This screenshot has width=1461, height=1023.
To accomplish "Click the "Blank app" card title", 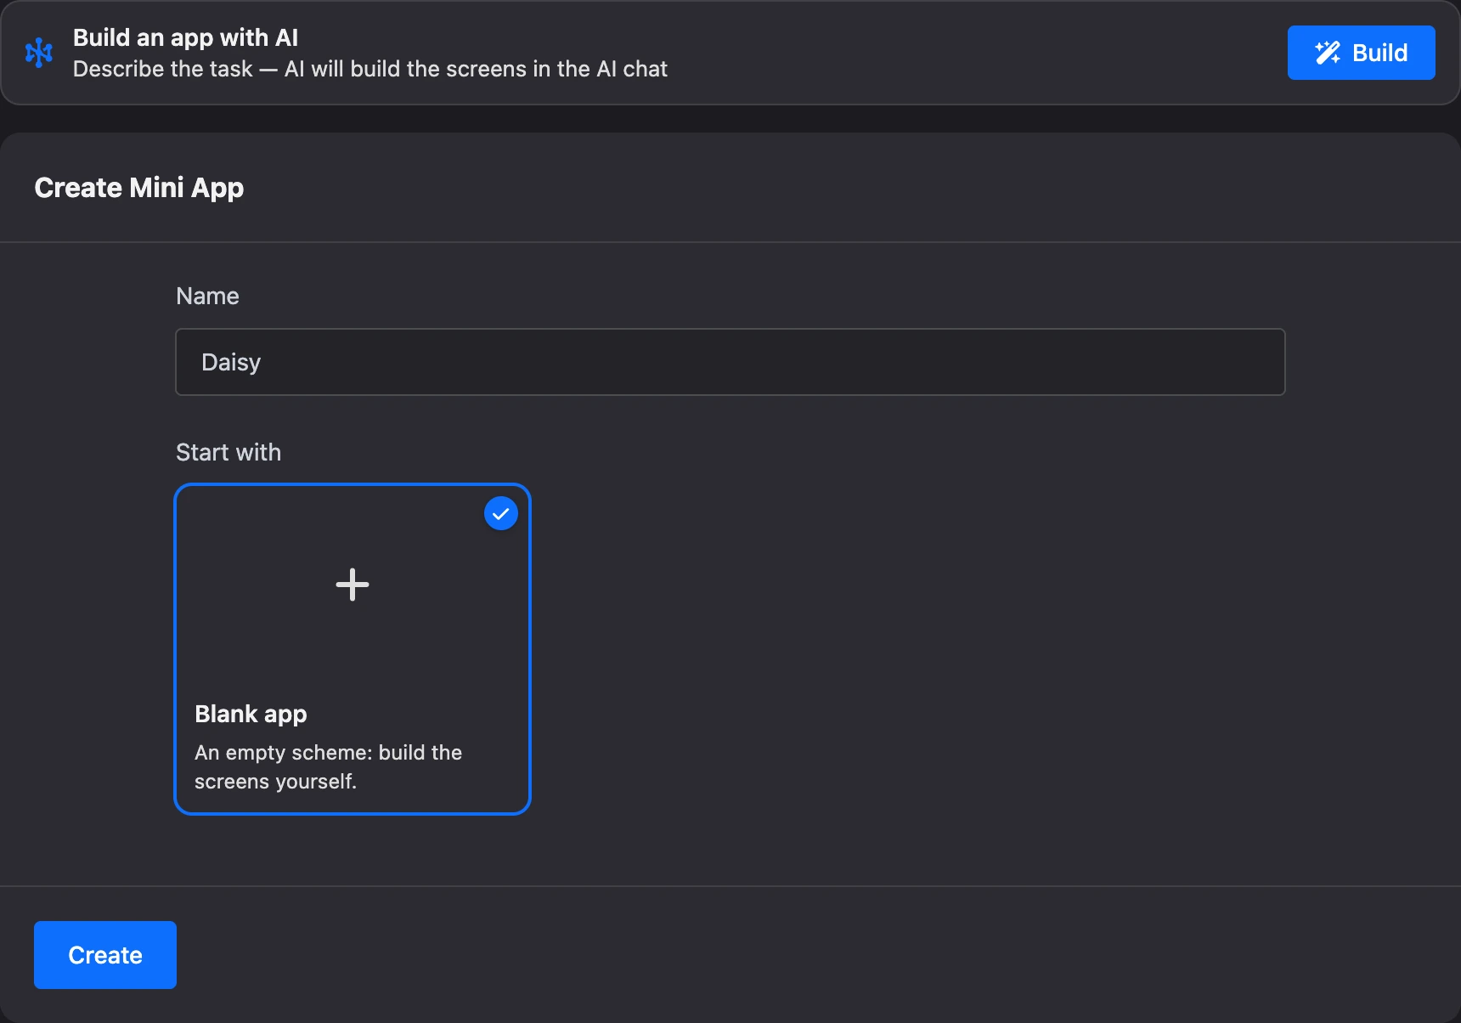I will [251, 714].
